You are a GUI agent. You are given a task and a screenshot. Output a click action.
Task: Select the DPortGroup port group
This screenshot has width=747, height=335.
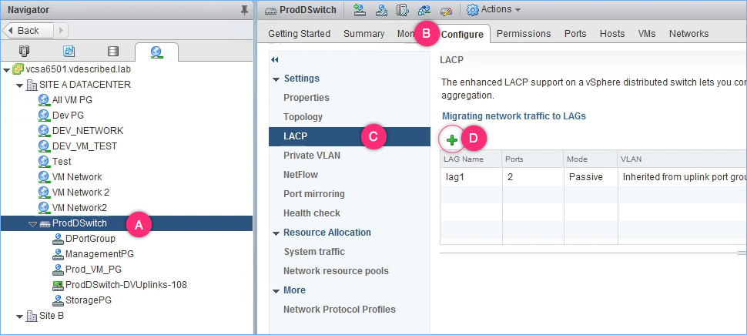(x=90, y=238)
